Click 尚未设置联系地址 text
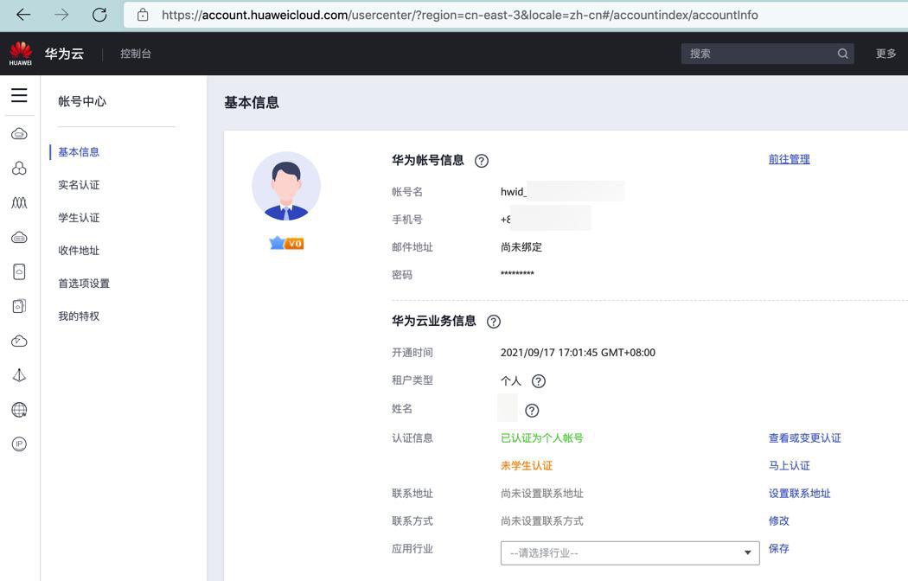Image resolution: width=908 pixels, height=581 pixels. [x=541, y=494]
